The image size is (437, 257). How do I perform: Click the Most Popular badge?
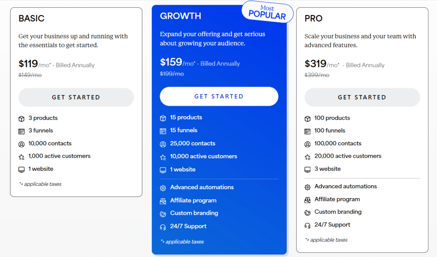(x=267, y=12)
